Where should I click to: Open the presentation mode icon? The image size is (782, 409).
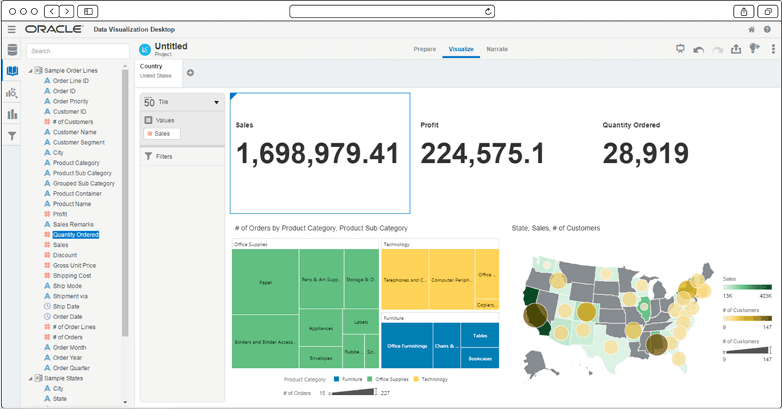tap(680, 48)
